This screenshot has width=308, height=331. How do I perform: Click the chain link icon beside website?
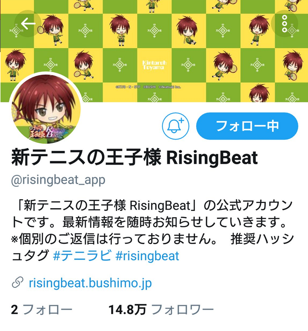[17, 282]
